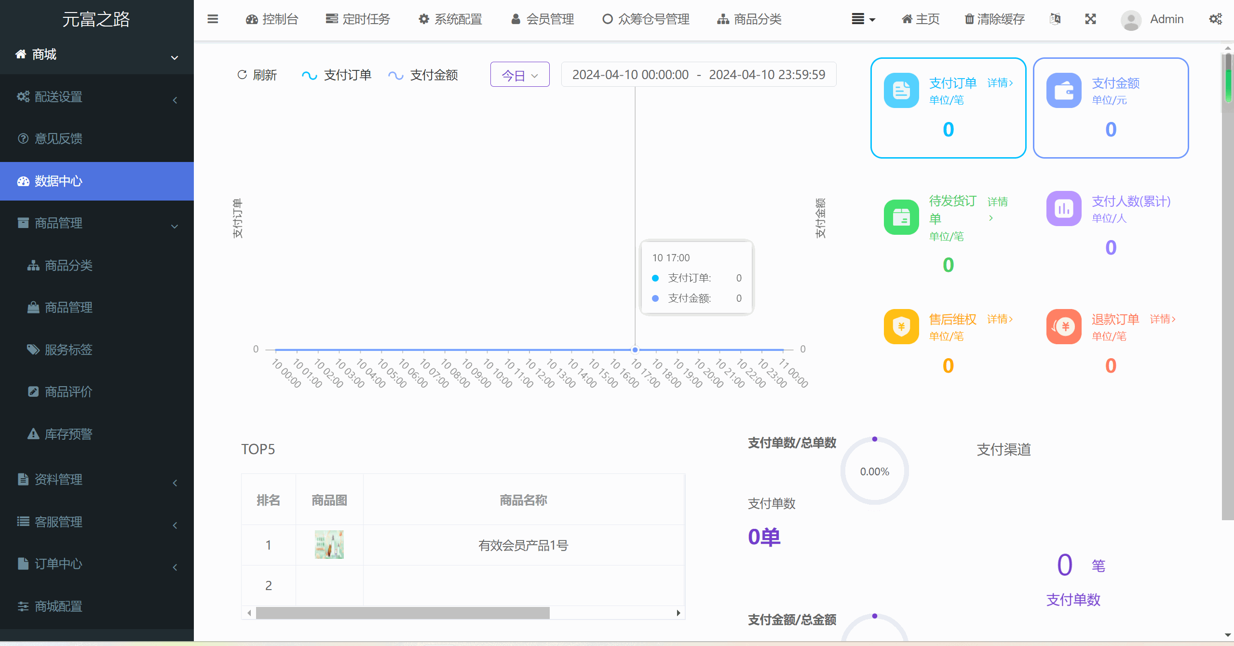This screenshot has height=646, width=1234.
Task: Click the date range input field
Action: point(698,75)
